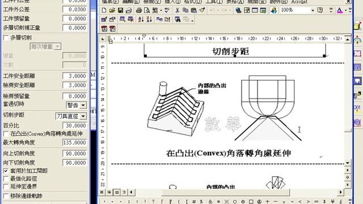The width and height of the screenshot is (363, 204).
Task: Uncheck the 套用於加工間距 checkbox
Action: [x=6, y=171]
